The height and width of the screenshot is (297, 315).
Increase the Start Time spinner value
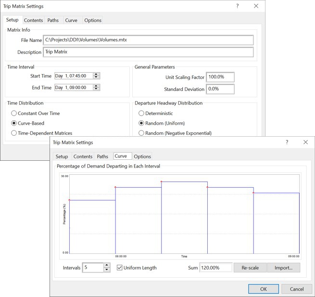[x=96, y=74]
